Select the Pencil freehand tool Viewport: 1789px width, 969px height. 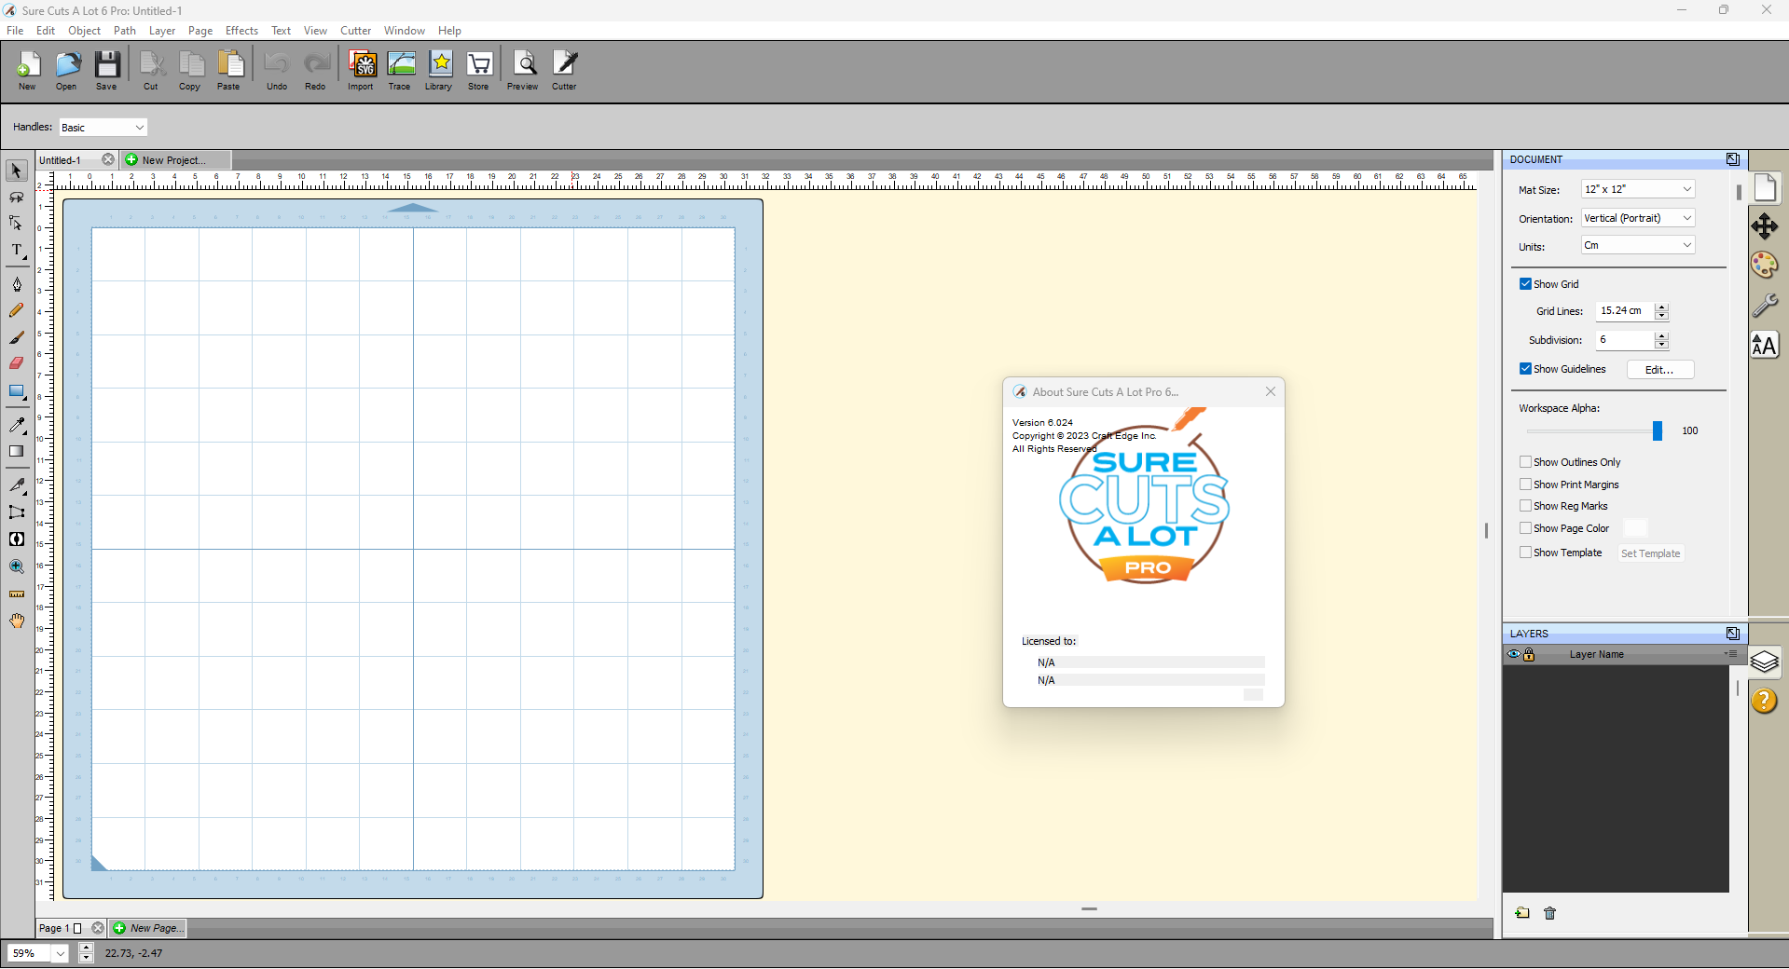pyautogui.click(x=16, y=310)
